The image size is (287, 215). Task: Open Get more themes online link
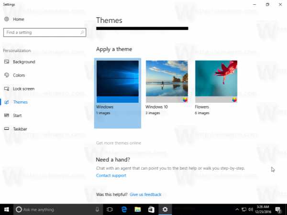coord(119,143)
